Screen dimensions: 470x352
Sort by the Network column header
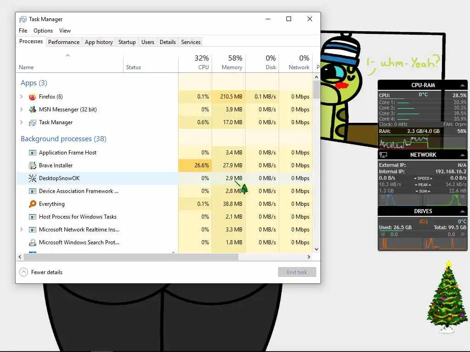point(296,62)
